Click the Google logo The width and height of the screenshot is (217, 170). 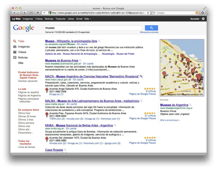coord(24,28)
